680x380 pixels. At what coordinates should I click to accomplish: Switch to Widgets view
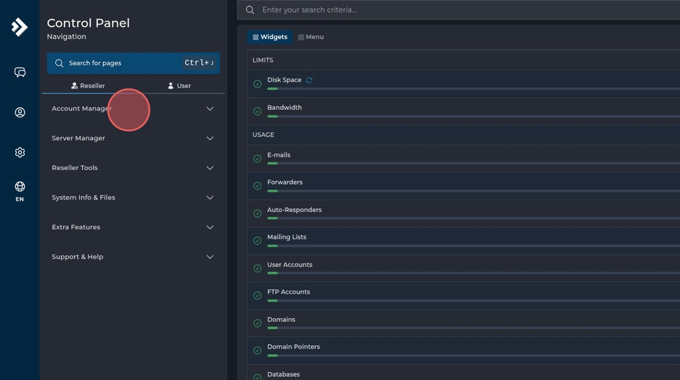270,37
